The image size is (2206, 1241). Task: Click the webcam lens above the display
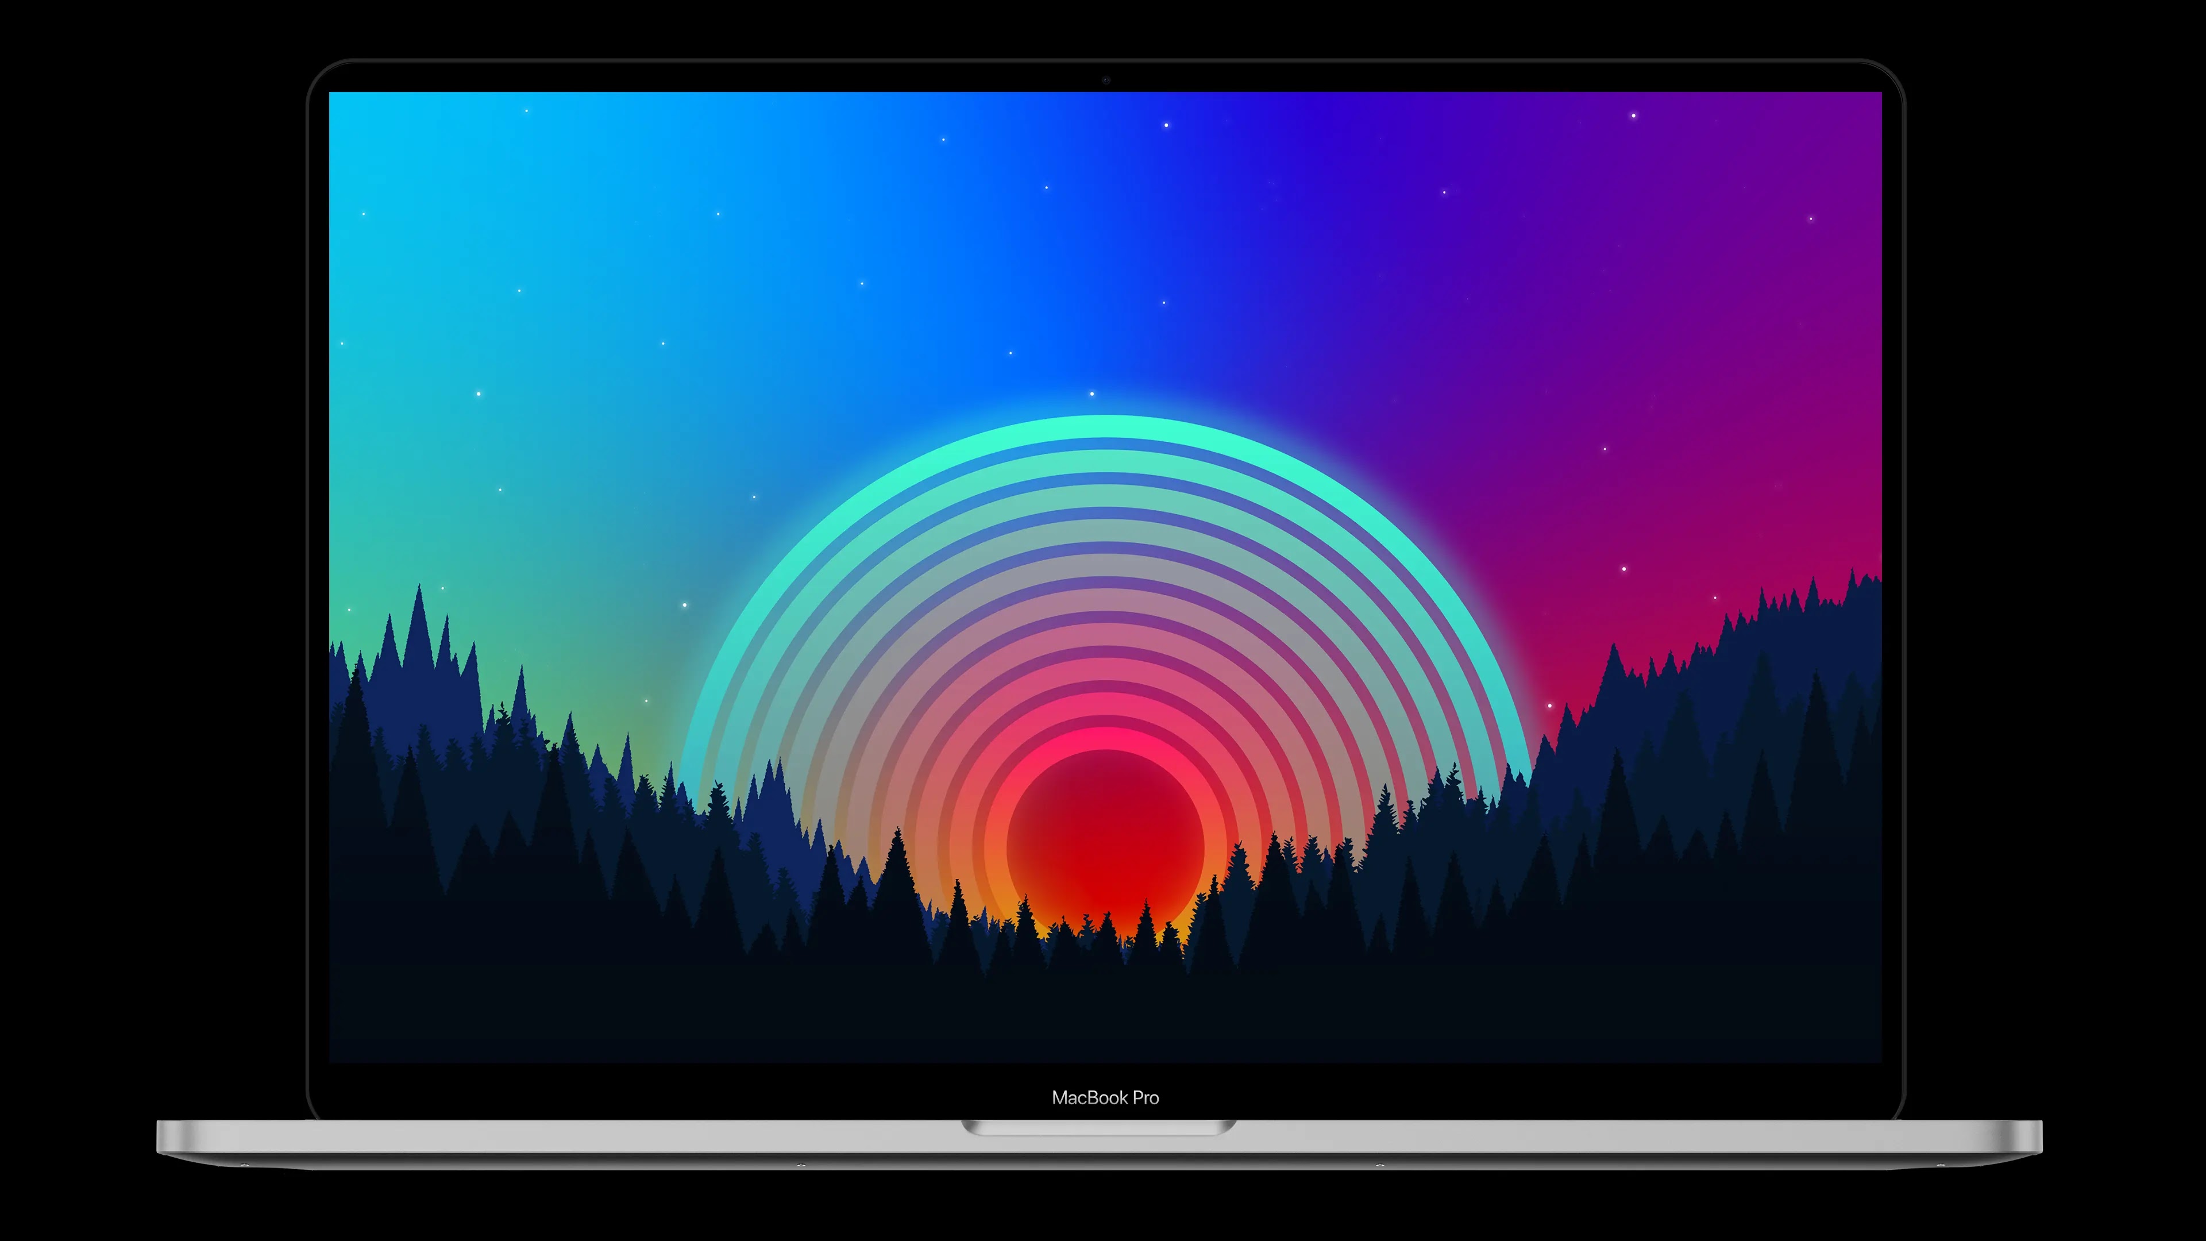[x=1105, y=80]
